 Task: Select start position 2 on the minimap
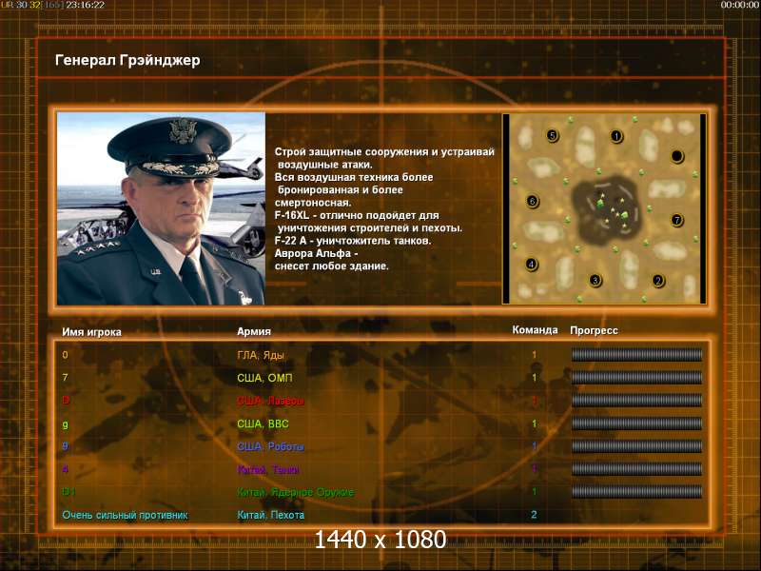point(658,280)
